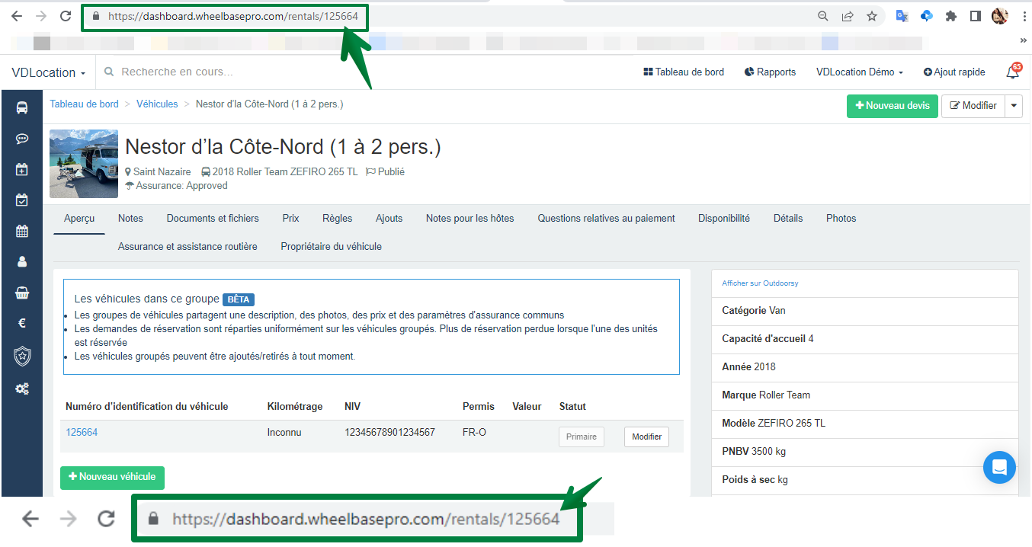Expand the arrow next to Modifier button
Viewport: 1032px width, 547px height.
point(1014,105)
